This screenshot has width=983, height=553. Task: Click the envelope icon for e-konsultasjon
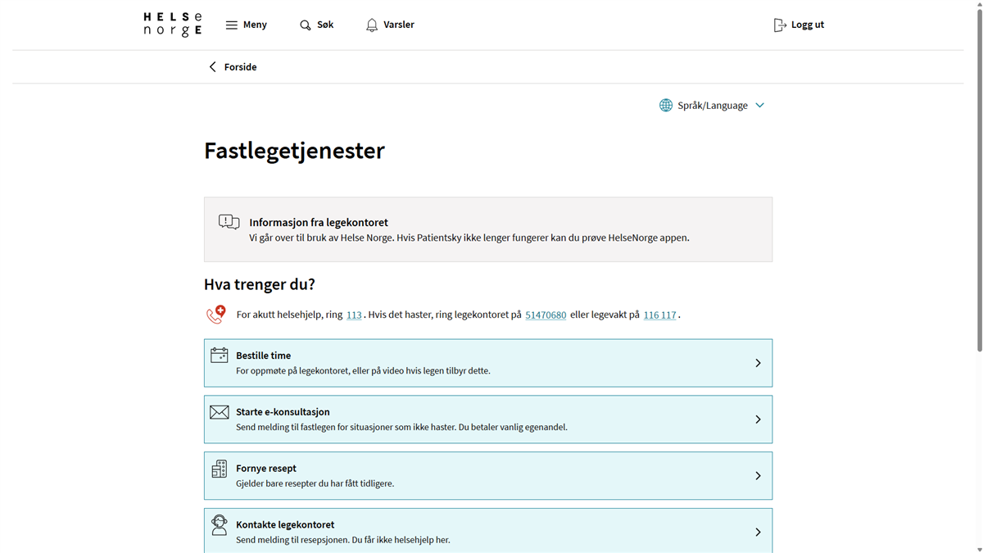220,412
